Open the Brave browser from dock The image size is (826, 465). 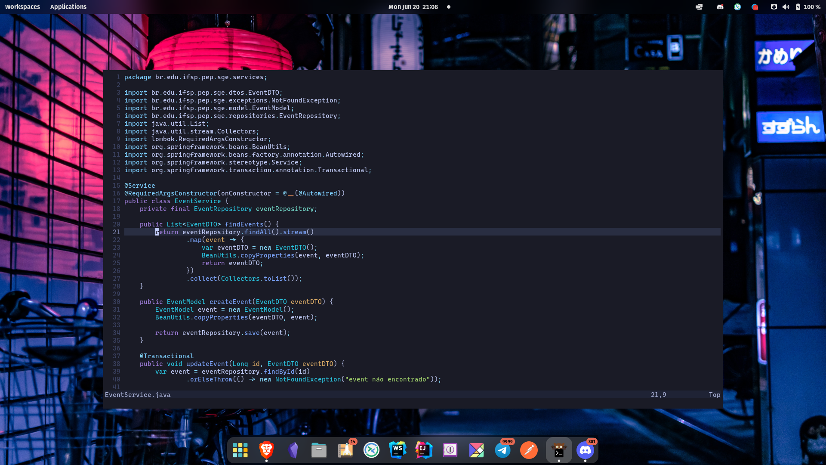266,450
